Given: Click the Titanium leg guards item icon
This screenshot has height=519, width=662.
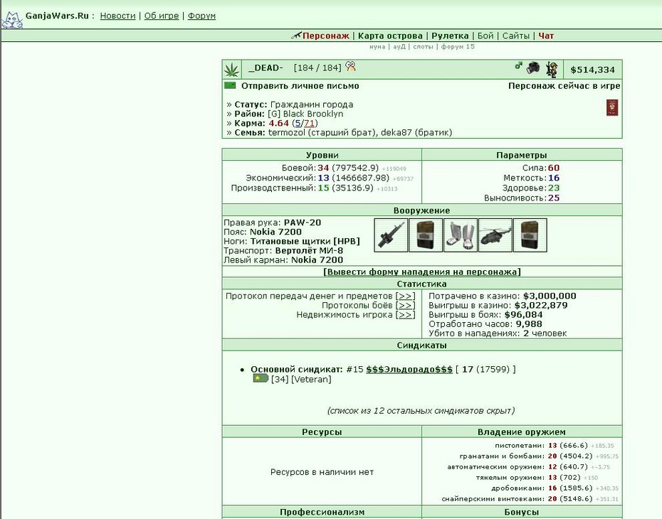Looking at the screenshot, I should pyautogui.click(x=460, y=235).
